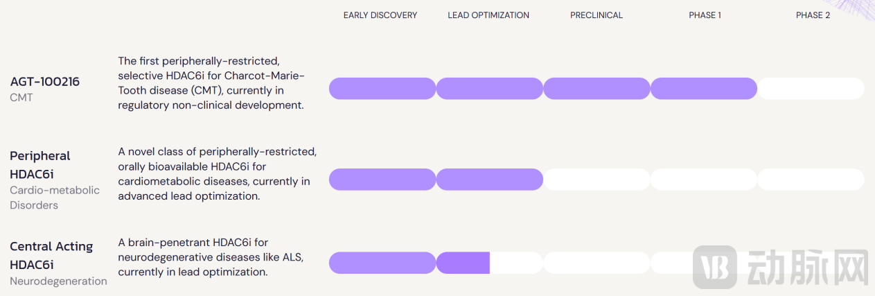The image size is (875, 296).
Task: Open the AGT-100216 program title
Action: [45, 82]
